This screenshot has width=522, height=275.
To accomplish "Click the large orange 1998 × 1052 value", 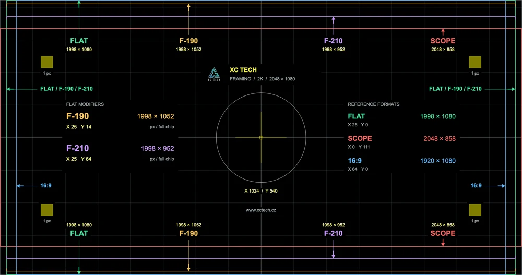I will click(156, 116).
